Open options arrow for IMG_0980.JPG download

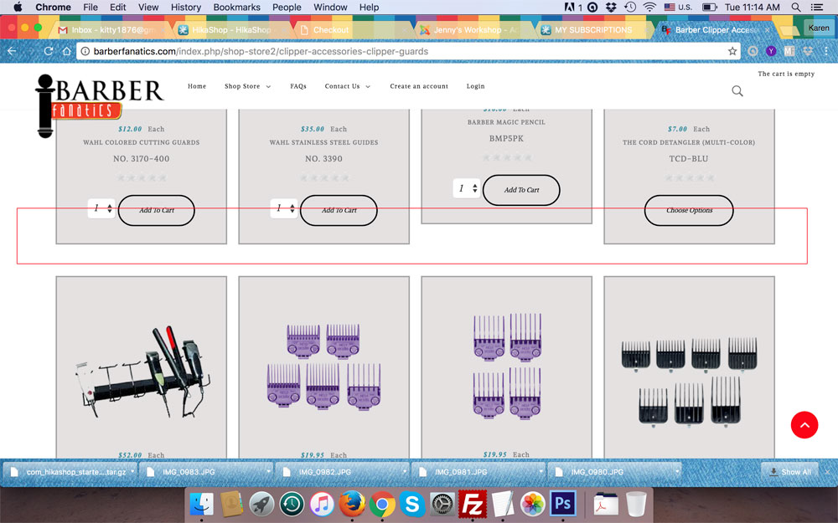(676, 472)
